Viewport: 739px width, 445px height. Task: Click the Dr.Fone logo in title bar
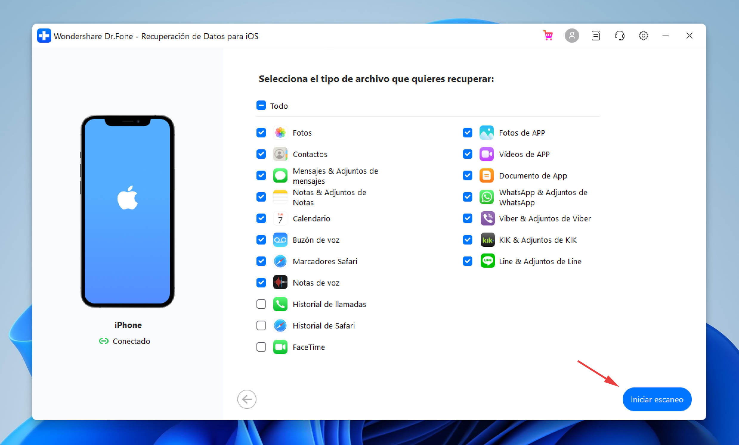[x=44, y=36]
